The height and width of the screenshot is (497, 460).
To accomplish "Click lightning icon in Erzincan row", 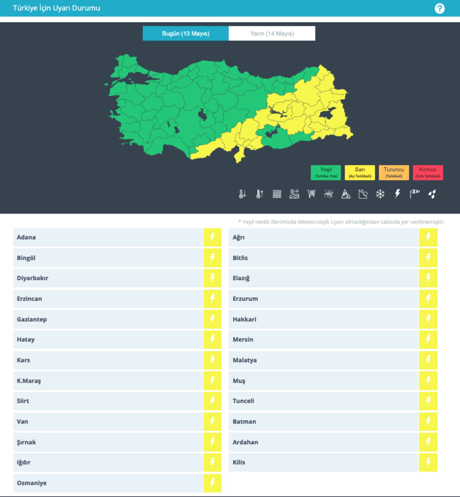I will pos(212,299).
